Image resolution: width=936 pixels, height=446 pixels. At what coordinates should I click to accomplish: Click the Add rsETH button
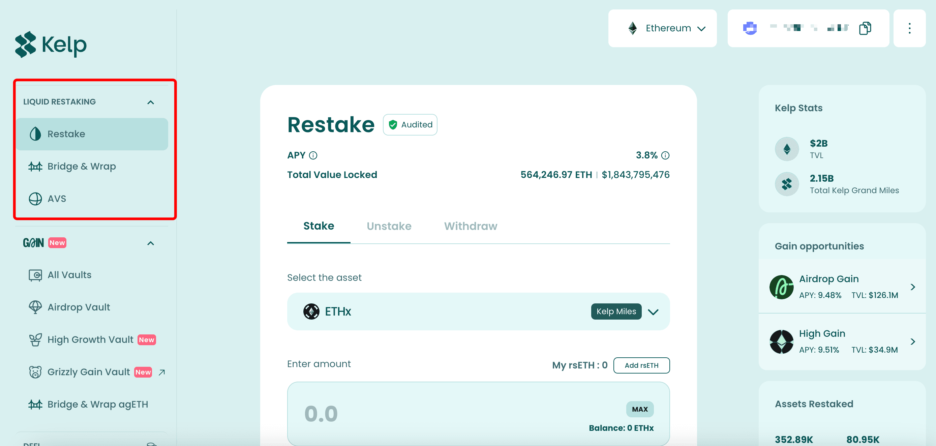(641, 365)
